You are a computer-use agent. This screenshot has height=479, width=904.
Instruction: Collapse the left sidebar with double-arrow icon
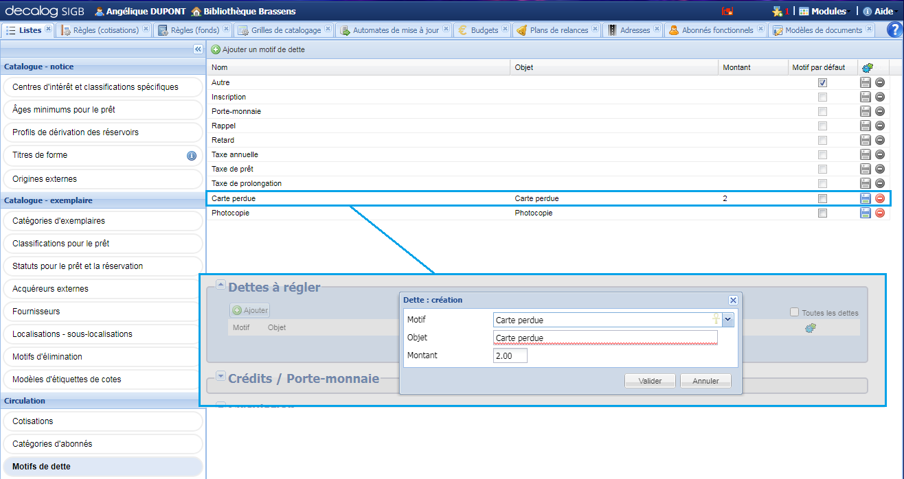(198, 49)
